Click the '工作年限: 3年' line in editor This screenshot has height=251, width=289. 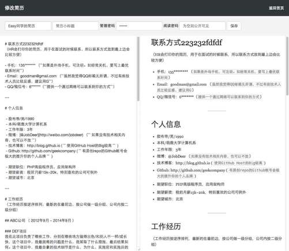[19, 129]
